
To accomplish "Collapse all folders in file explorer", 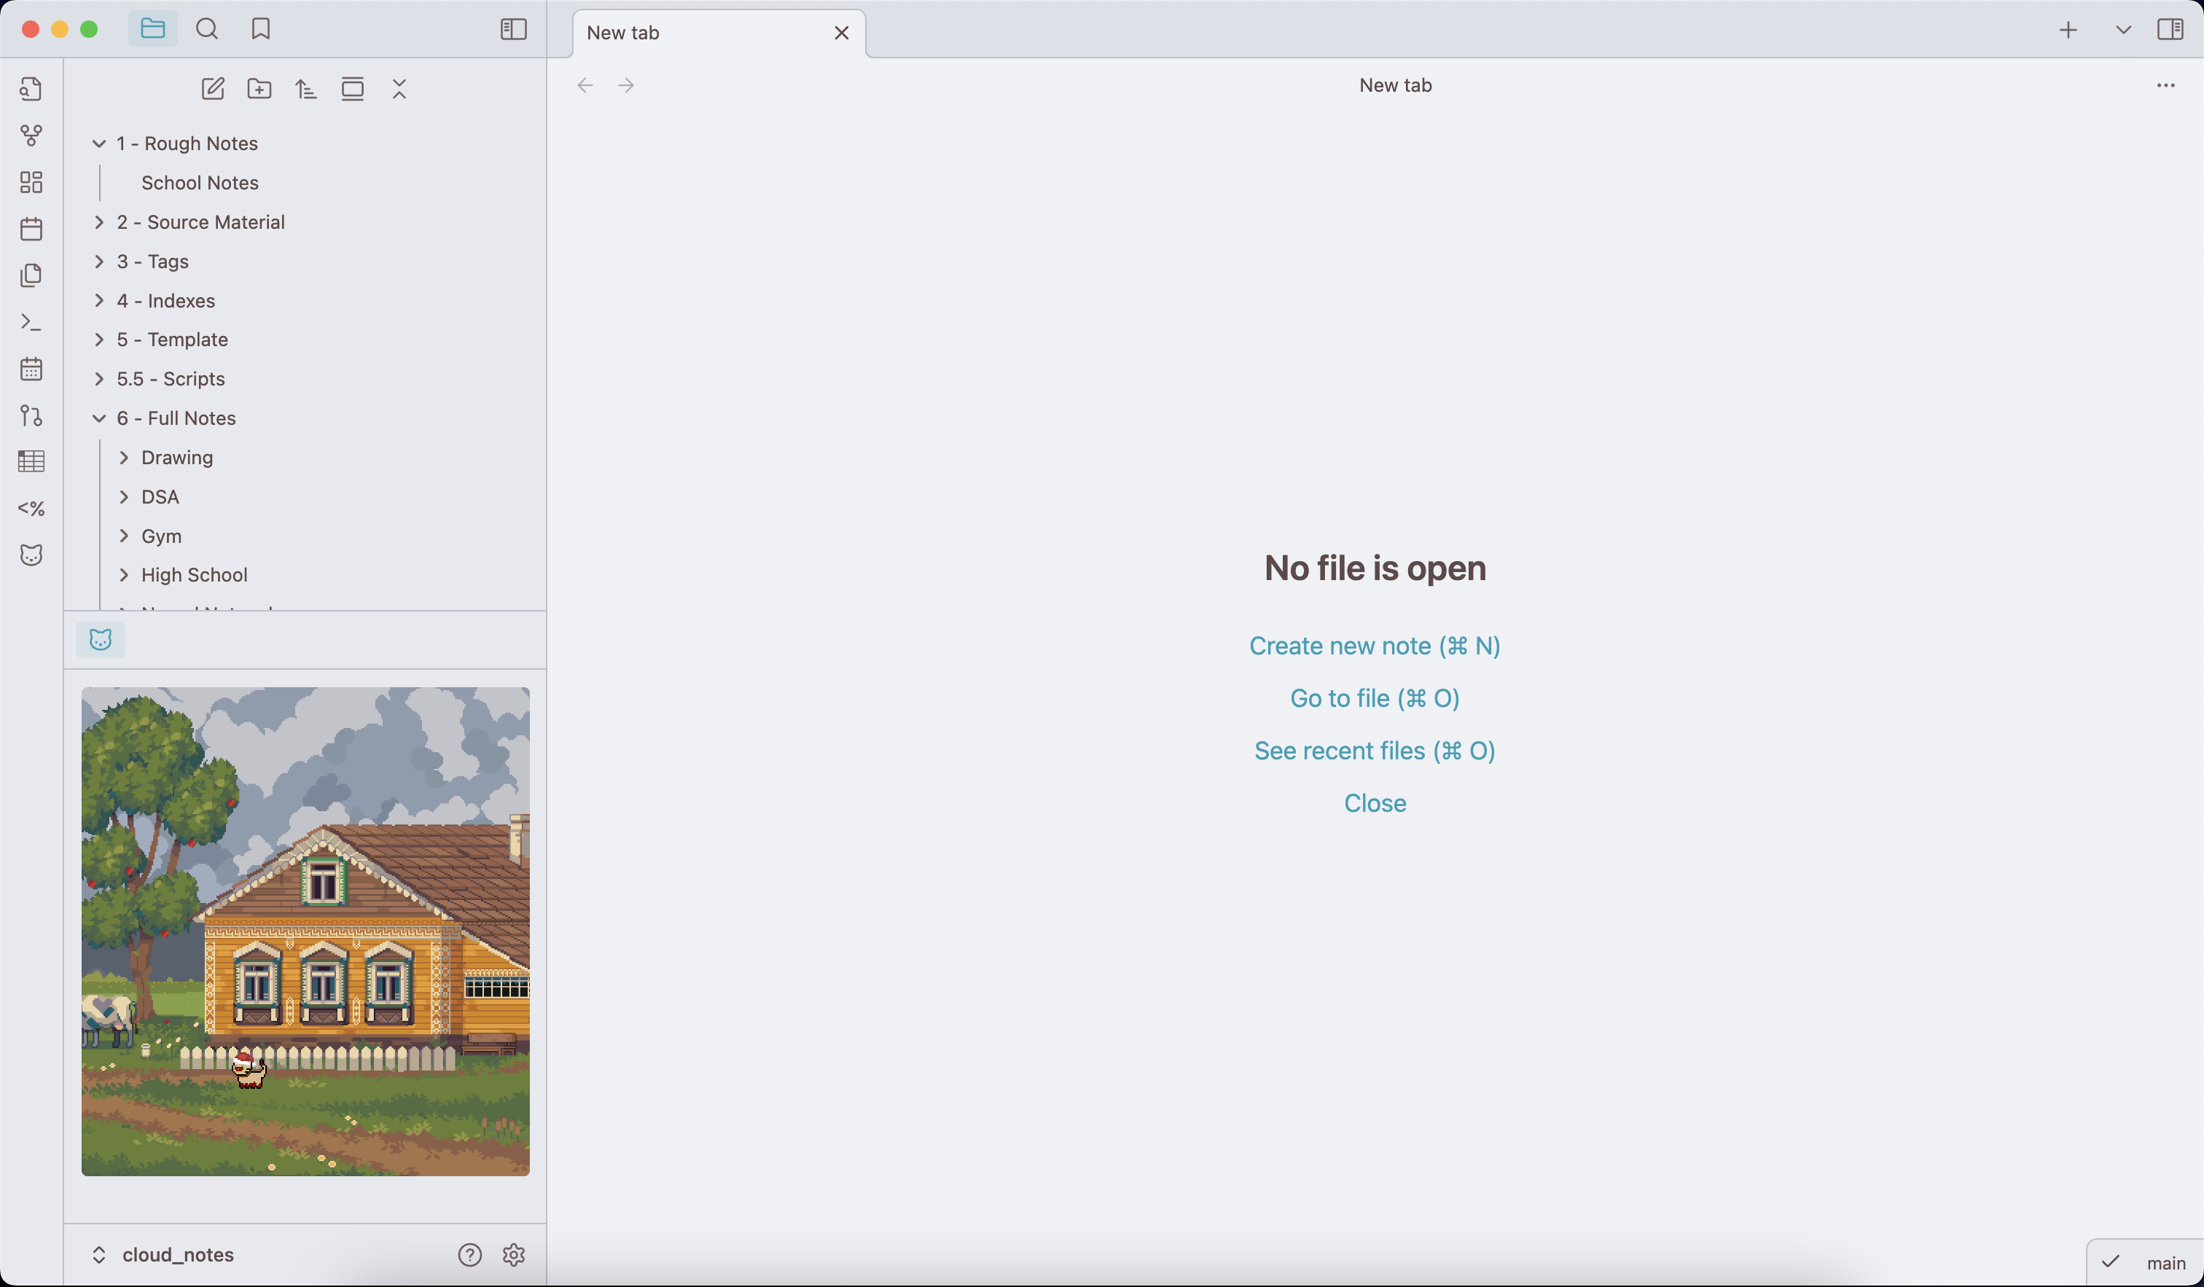I will (399, 88).
